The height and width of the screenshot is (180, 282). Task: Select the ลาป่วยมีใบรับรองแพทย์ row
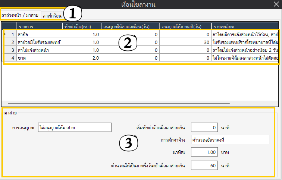coord(39,42)
